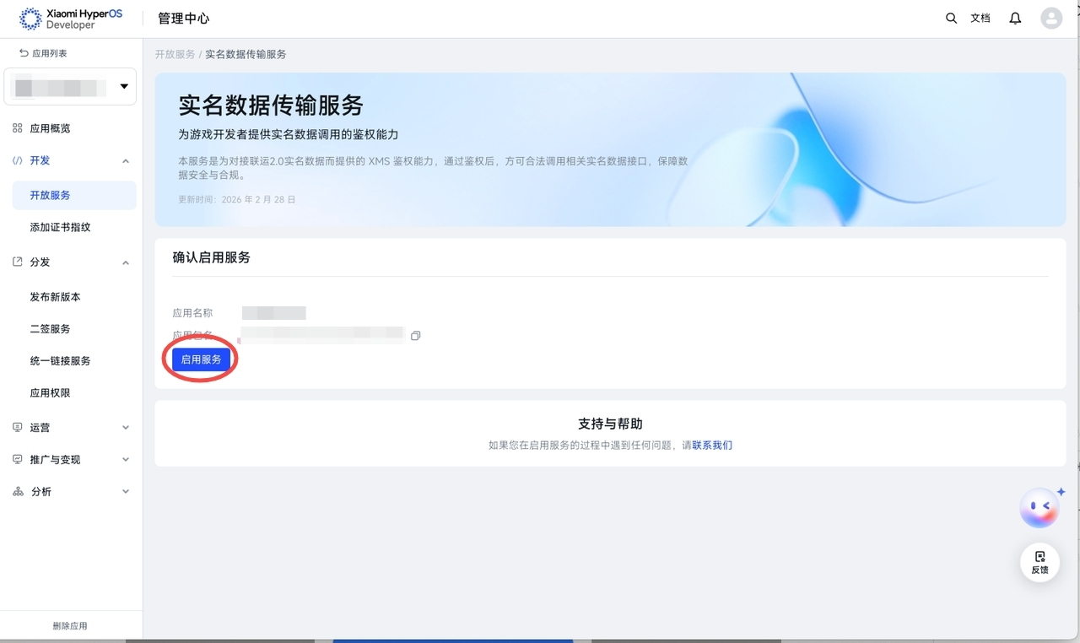The image size is (1080, 643).
Task: Open the AI assistant mascot icon
Action: pyautogui.click(x=1040, y=507)
